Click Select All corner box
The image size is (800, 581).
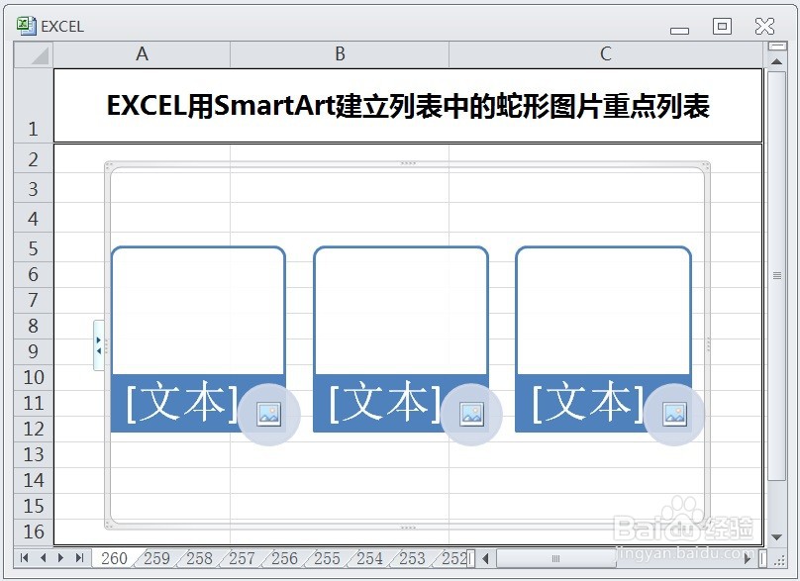pos(34,54)
